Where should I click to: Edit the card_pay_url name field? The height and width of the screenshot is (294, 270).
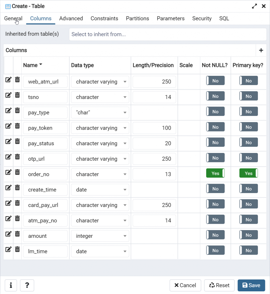click(x=45, y=205)
